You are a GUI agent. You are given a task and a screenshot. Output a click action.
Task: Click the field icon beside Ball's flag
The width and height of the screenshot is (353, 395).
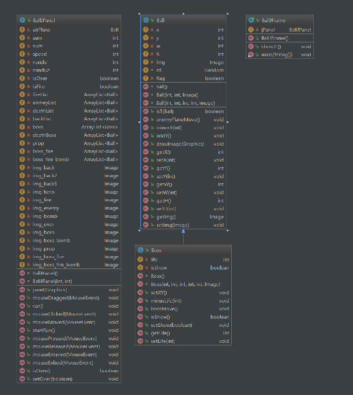click(x=146, y=78)
